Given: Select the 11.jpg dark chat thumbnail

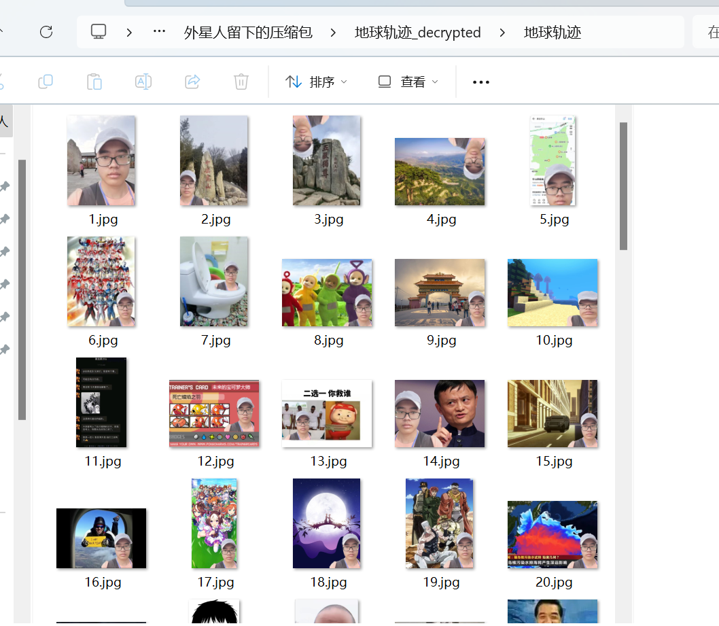Looking at the screenshot, I should point(101,402).
